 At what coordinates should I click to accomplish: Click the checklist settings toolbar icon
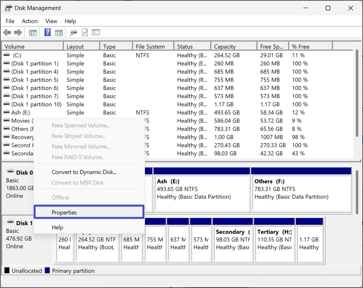pyautogui.click(x=96, y=33)
